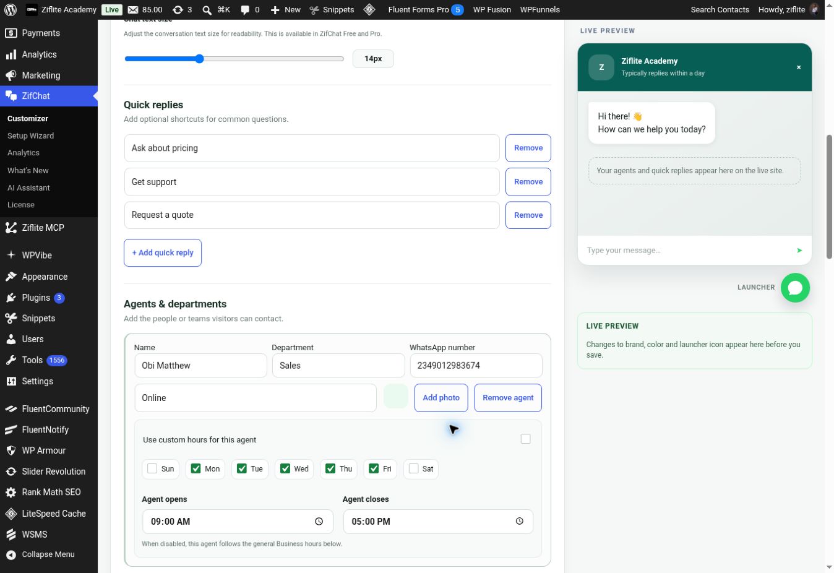Open the clock picker for Agent opens

click(x=319, y=522)
